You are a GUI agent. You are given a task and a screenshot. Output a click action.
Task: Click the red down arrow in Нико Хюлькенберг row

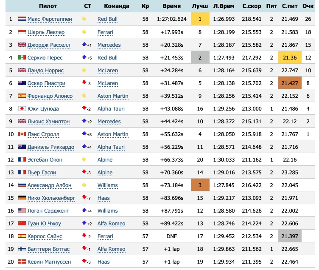point(84,197)
